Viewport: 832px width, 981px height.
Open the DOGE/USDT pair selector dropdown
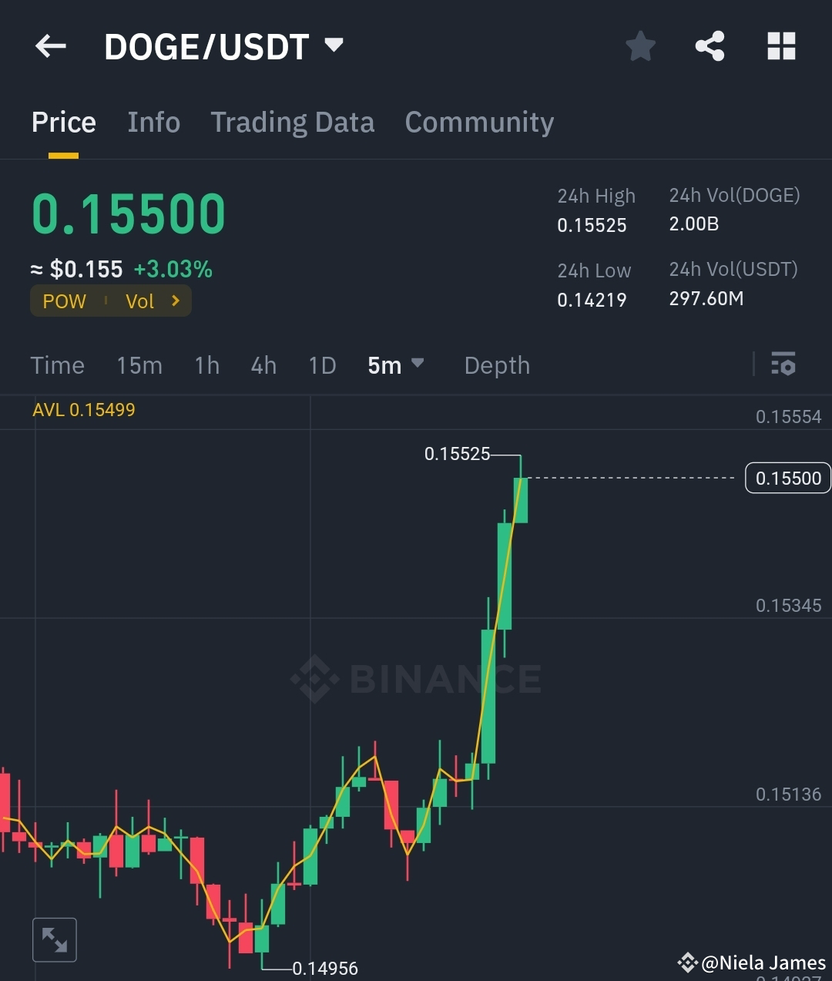coord(333,46)
